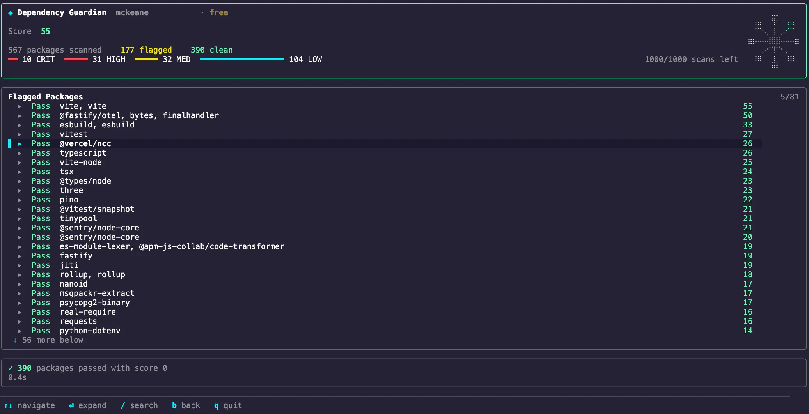Select the requests package row
The image size is (809, 414).
click(385, 321)
